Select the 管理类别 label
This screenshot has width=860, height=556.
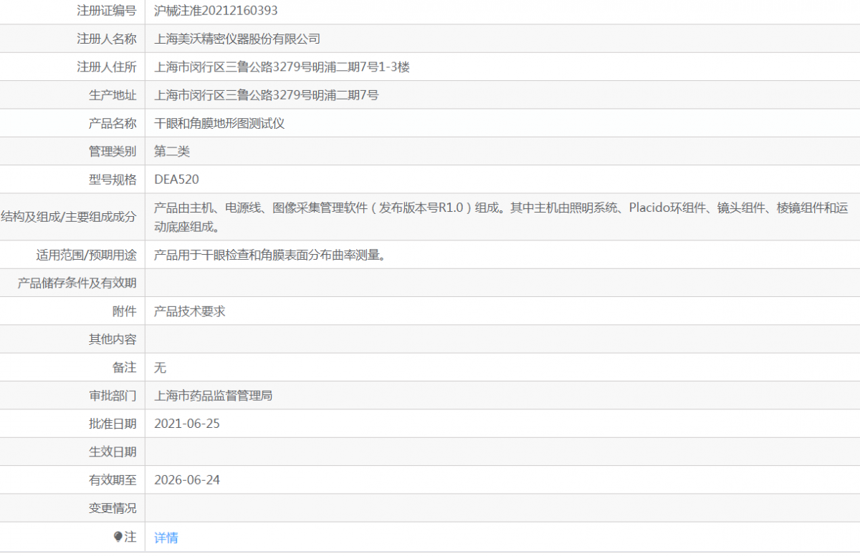click(113, 152)
